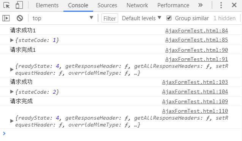Open the top context dropdown
Image resolution: width=242 pixels, height=141 pixels.
63,18
